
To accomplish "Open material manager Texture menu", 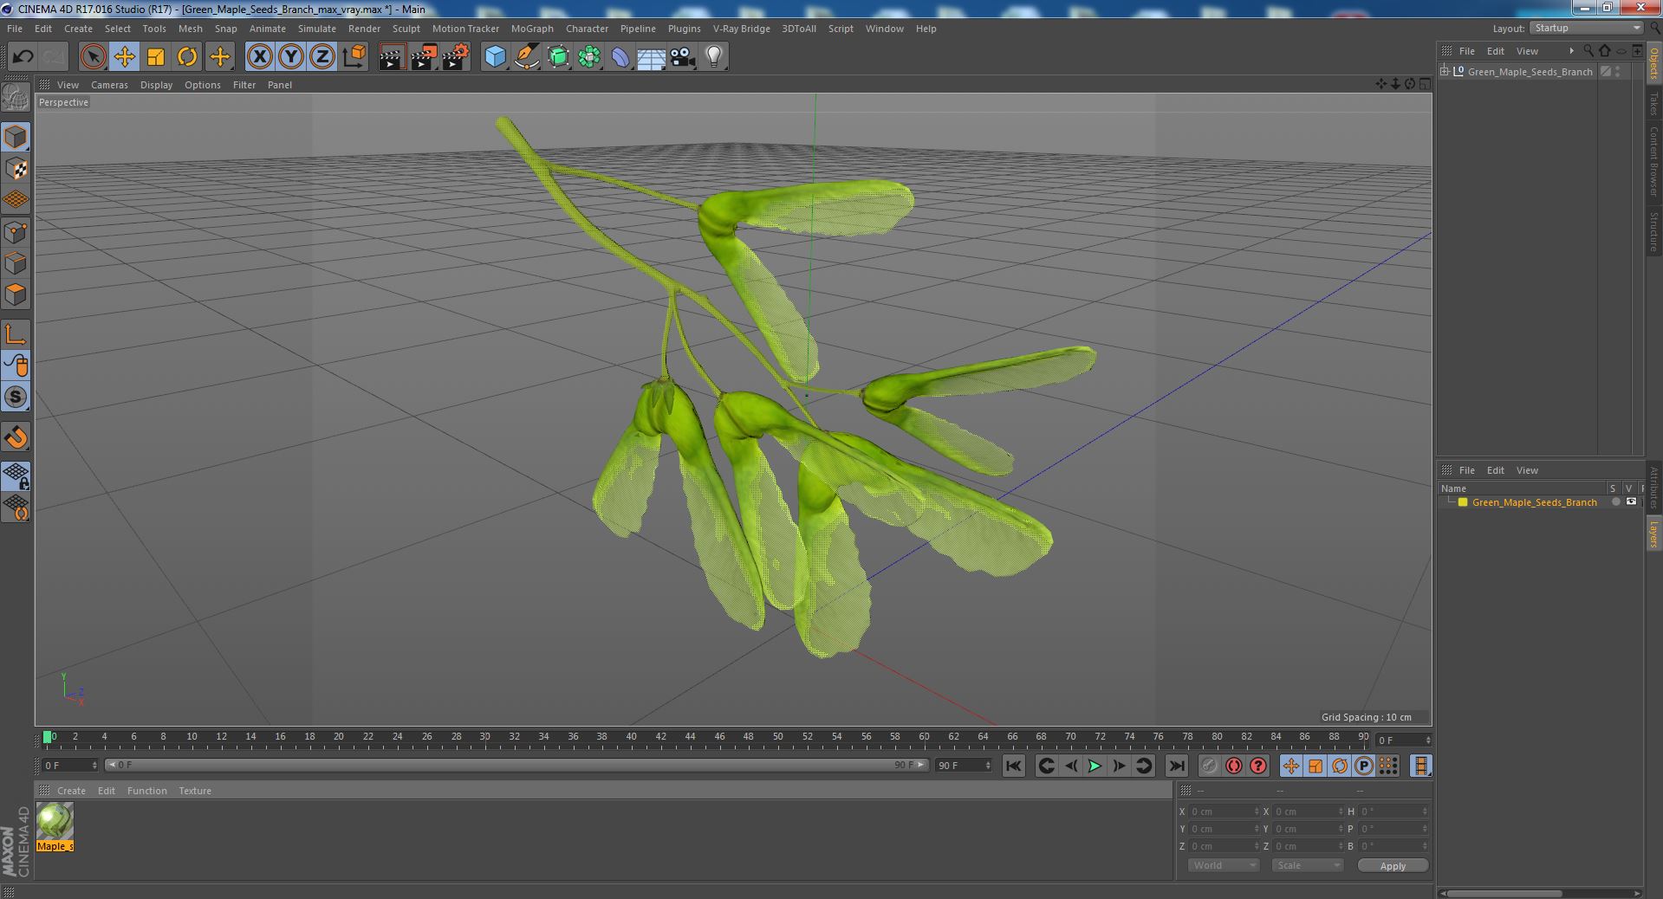I will click(195, 791).
